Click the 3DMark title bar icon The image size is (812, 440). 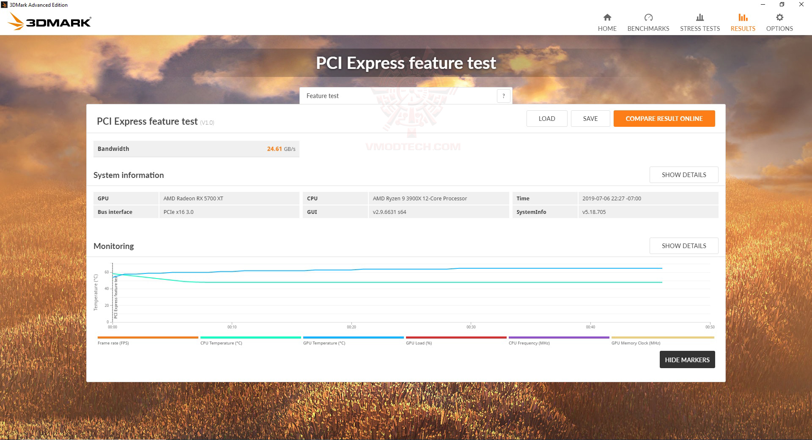click(4, 5)
